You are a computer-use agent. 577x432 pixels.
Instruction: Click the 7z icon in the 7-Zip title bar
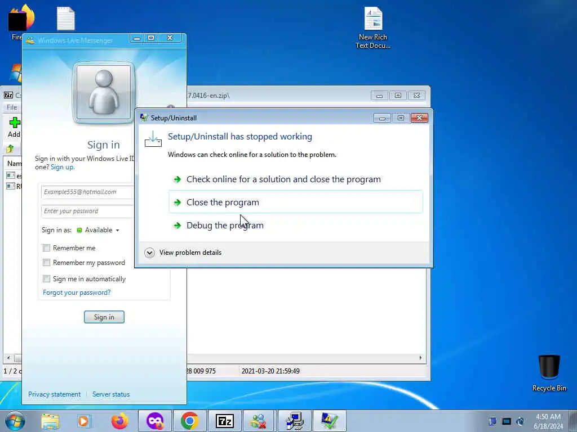8,95
